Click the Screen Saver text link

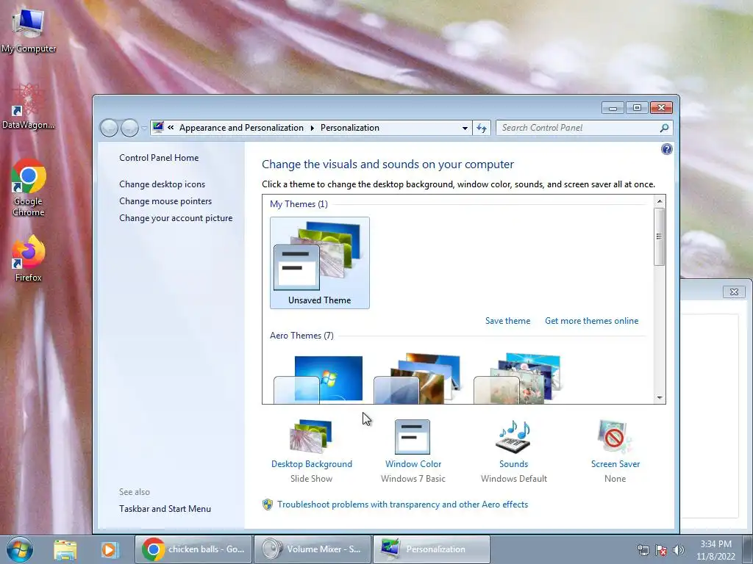(x=615, y=464)
